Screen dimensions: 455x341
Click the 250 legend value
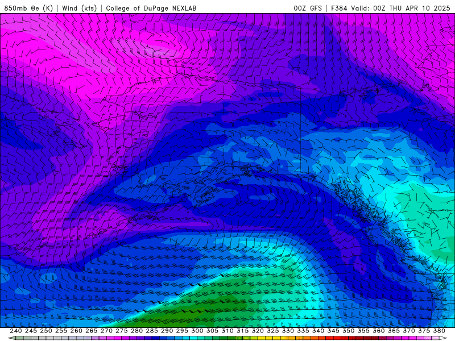coord(46,331)
